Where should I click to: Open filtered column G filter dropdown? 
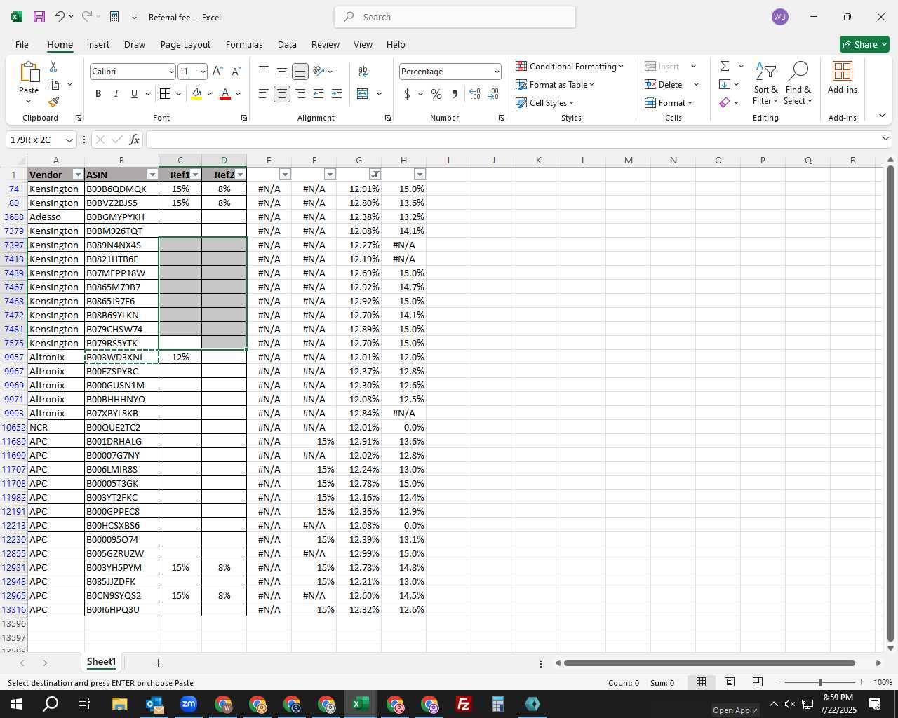point(375,175)
